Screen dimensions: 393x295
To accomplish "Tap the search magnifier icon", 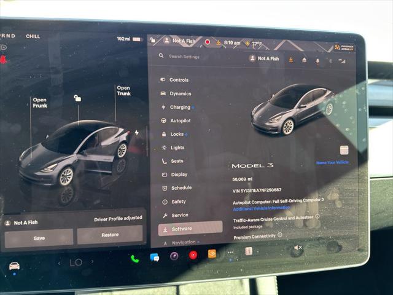I will [x=161, y=56].
